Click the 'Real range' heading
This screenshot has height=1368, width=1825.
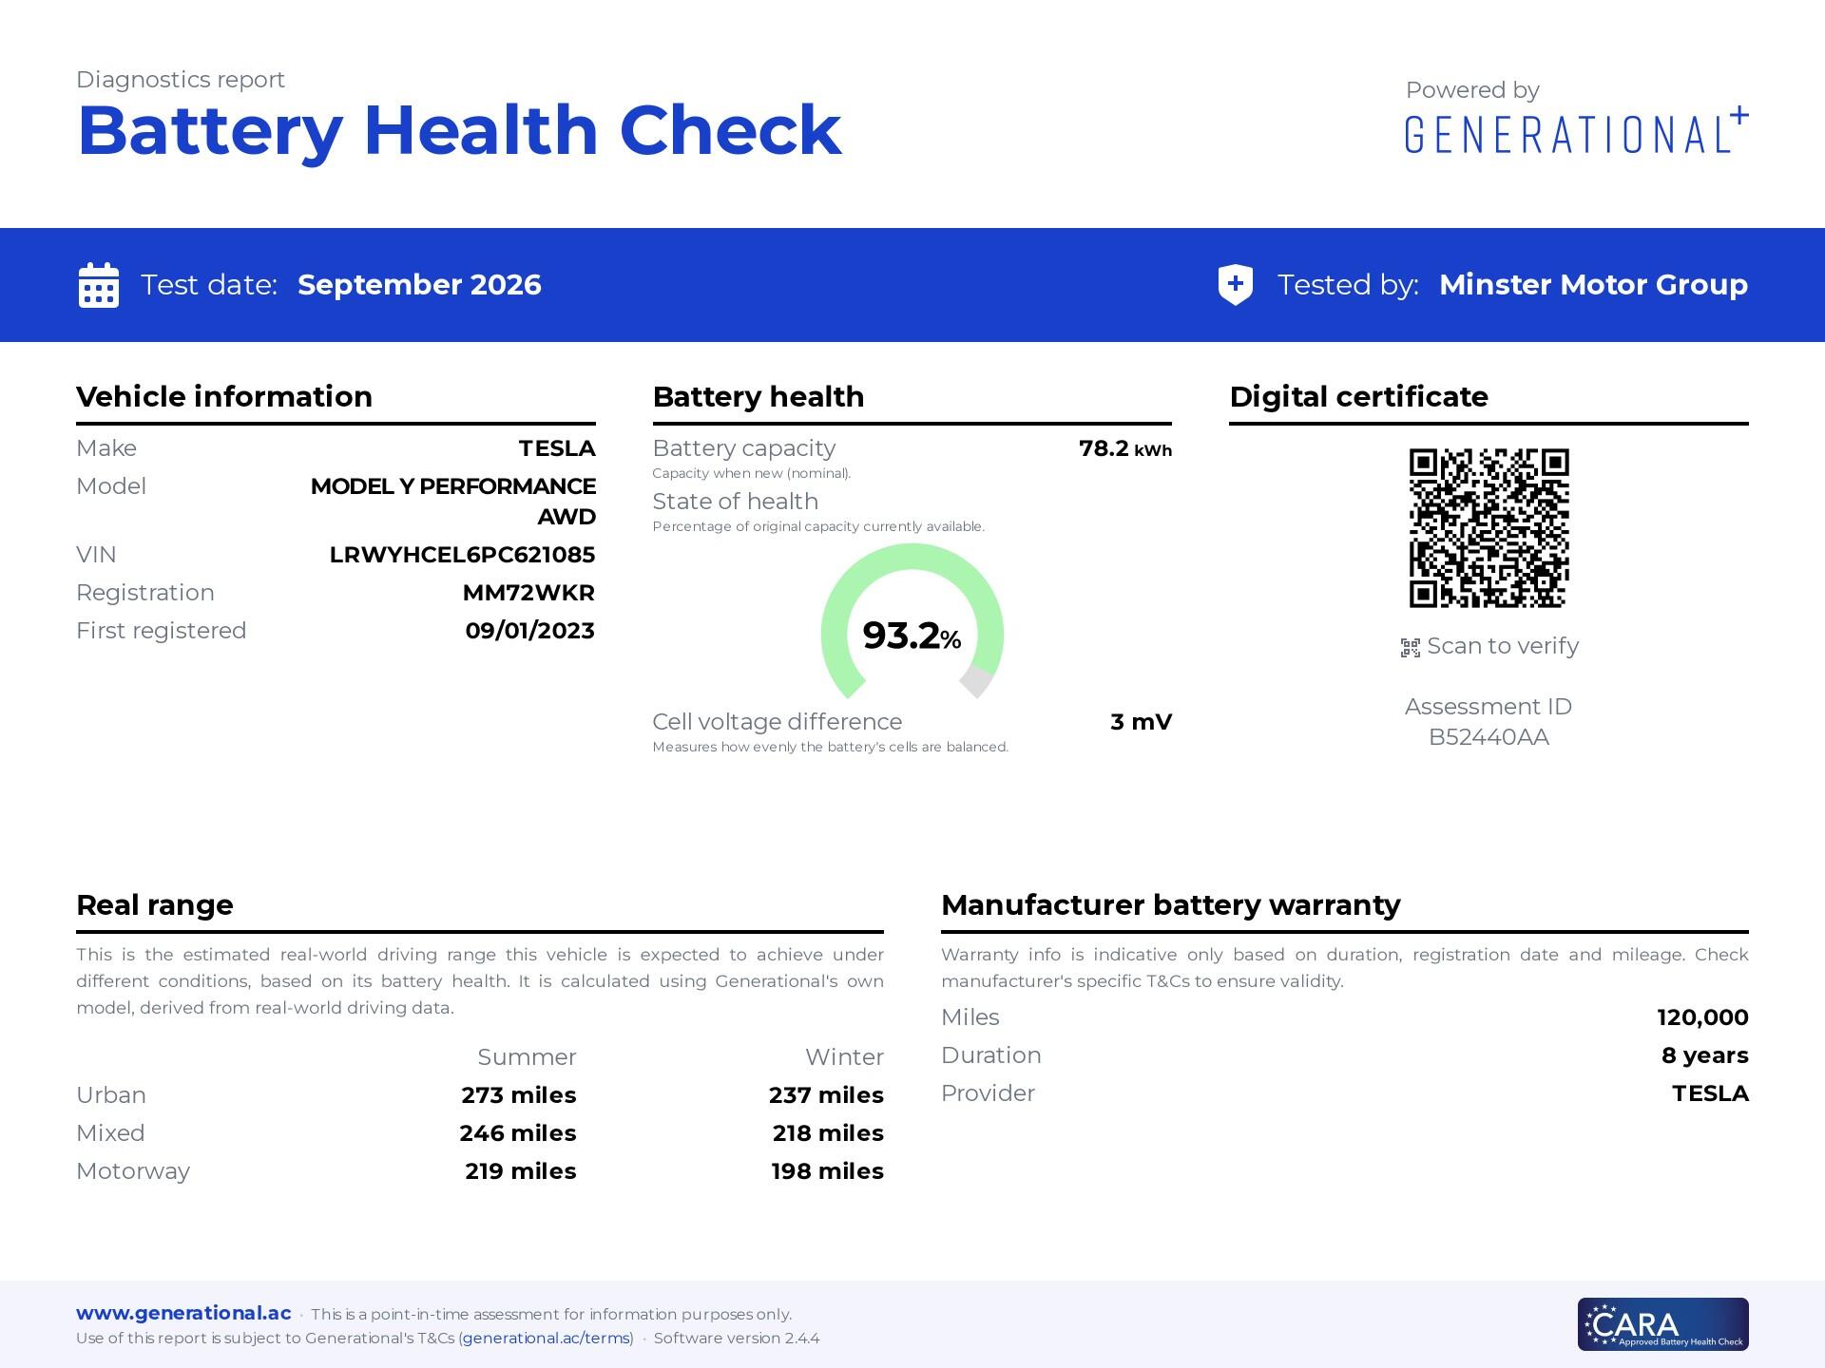coord(155,904)
